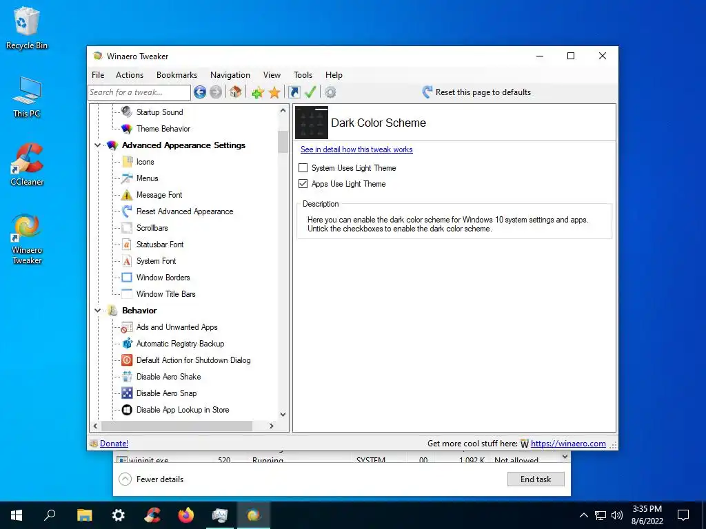Click the Statusbar Font icon
The width and height of the screenshot is (706, 529).
click(x=127, y=245)
